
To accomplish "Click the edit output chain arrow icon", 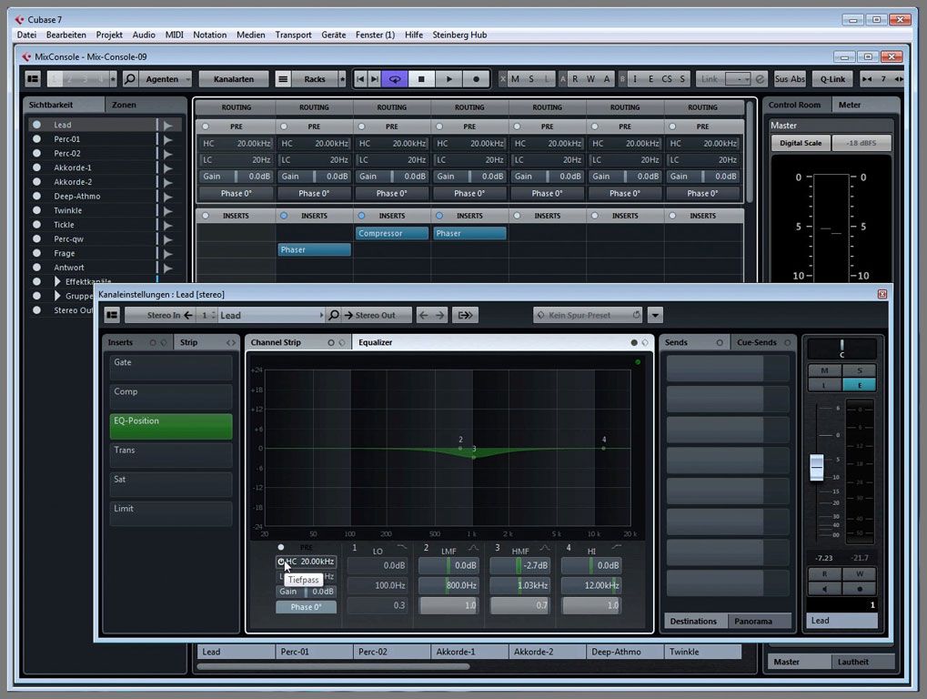I will click(x=465, y=315).
